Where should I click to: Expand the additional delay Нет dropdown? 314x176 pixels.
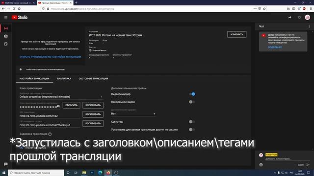pos(133,114)
